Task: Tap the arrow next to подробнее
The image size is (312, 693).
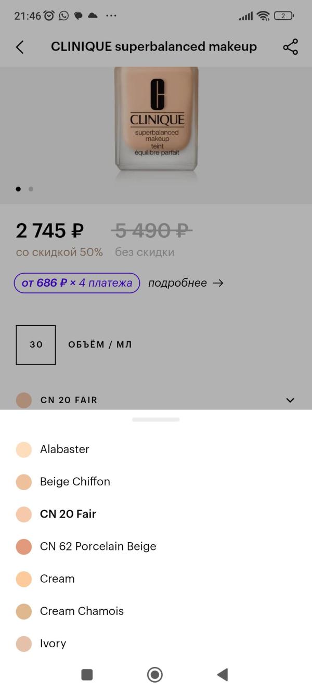Action: click(x=218, y=283)
